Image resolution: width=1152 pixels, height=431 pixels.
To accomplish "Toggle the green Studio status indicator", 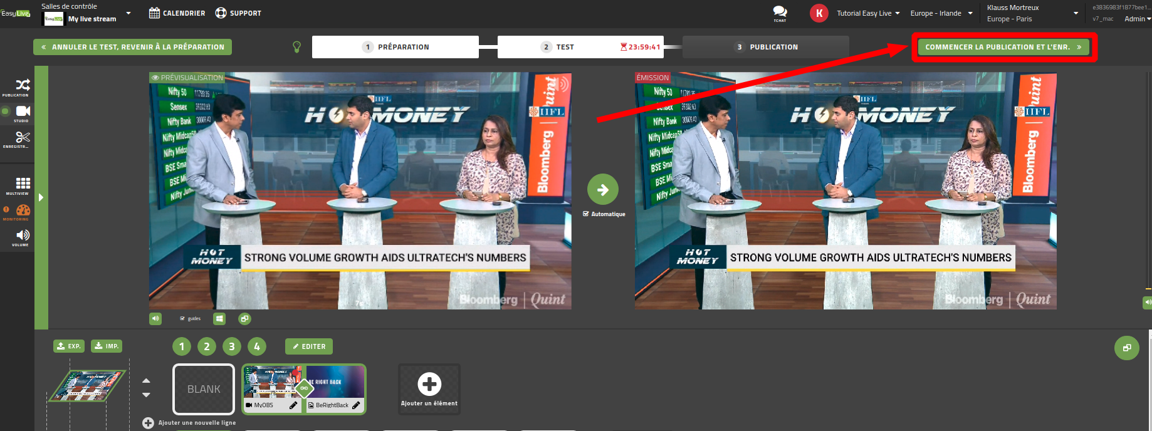I will pos(6,112).
